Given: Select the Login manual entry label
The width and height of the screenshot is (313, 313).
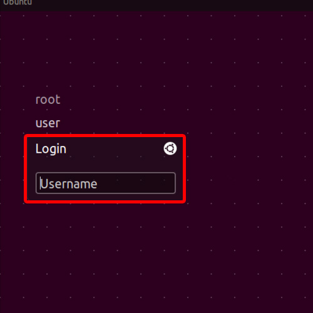Looking at the screenshot, I should 51,149.
